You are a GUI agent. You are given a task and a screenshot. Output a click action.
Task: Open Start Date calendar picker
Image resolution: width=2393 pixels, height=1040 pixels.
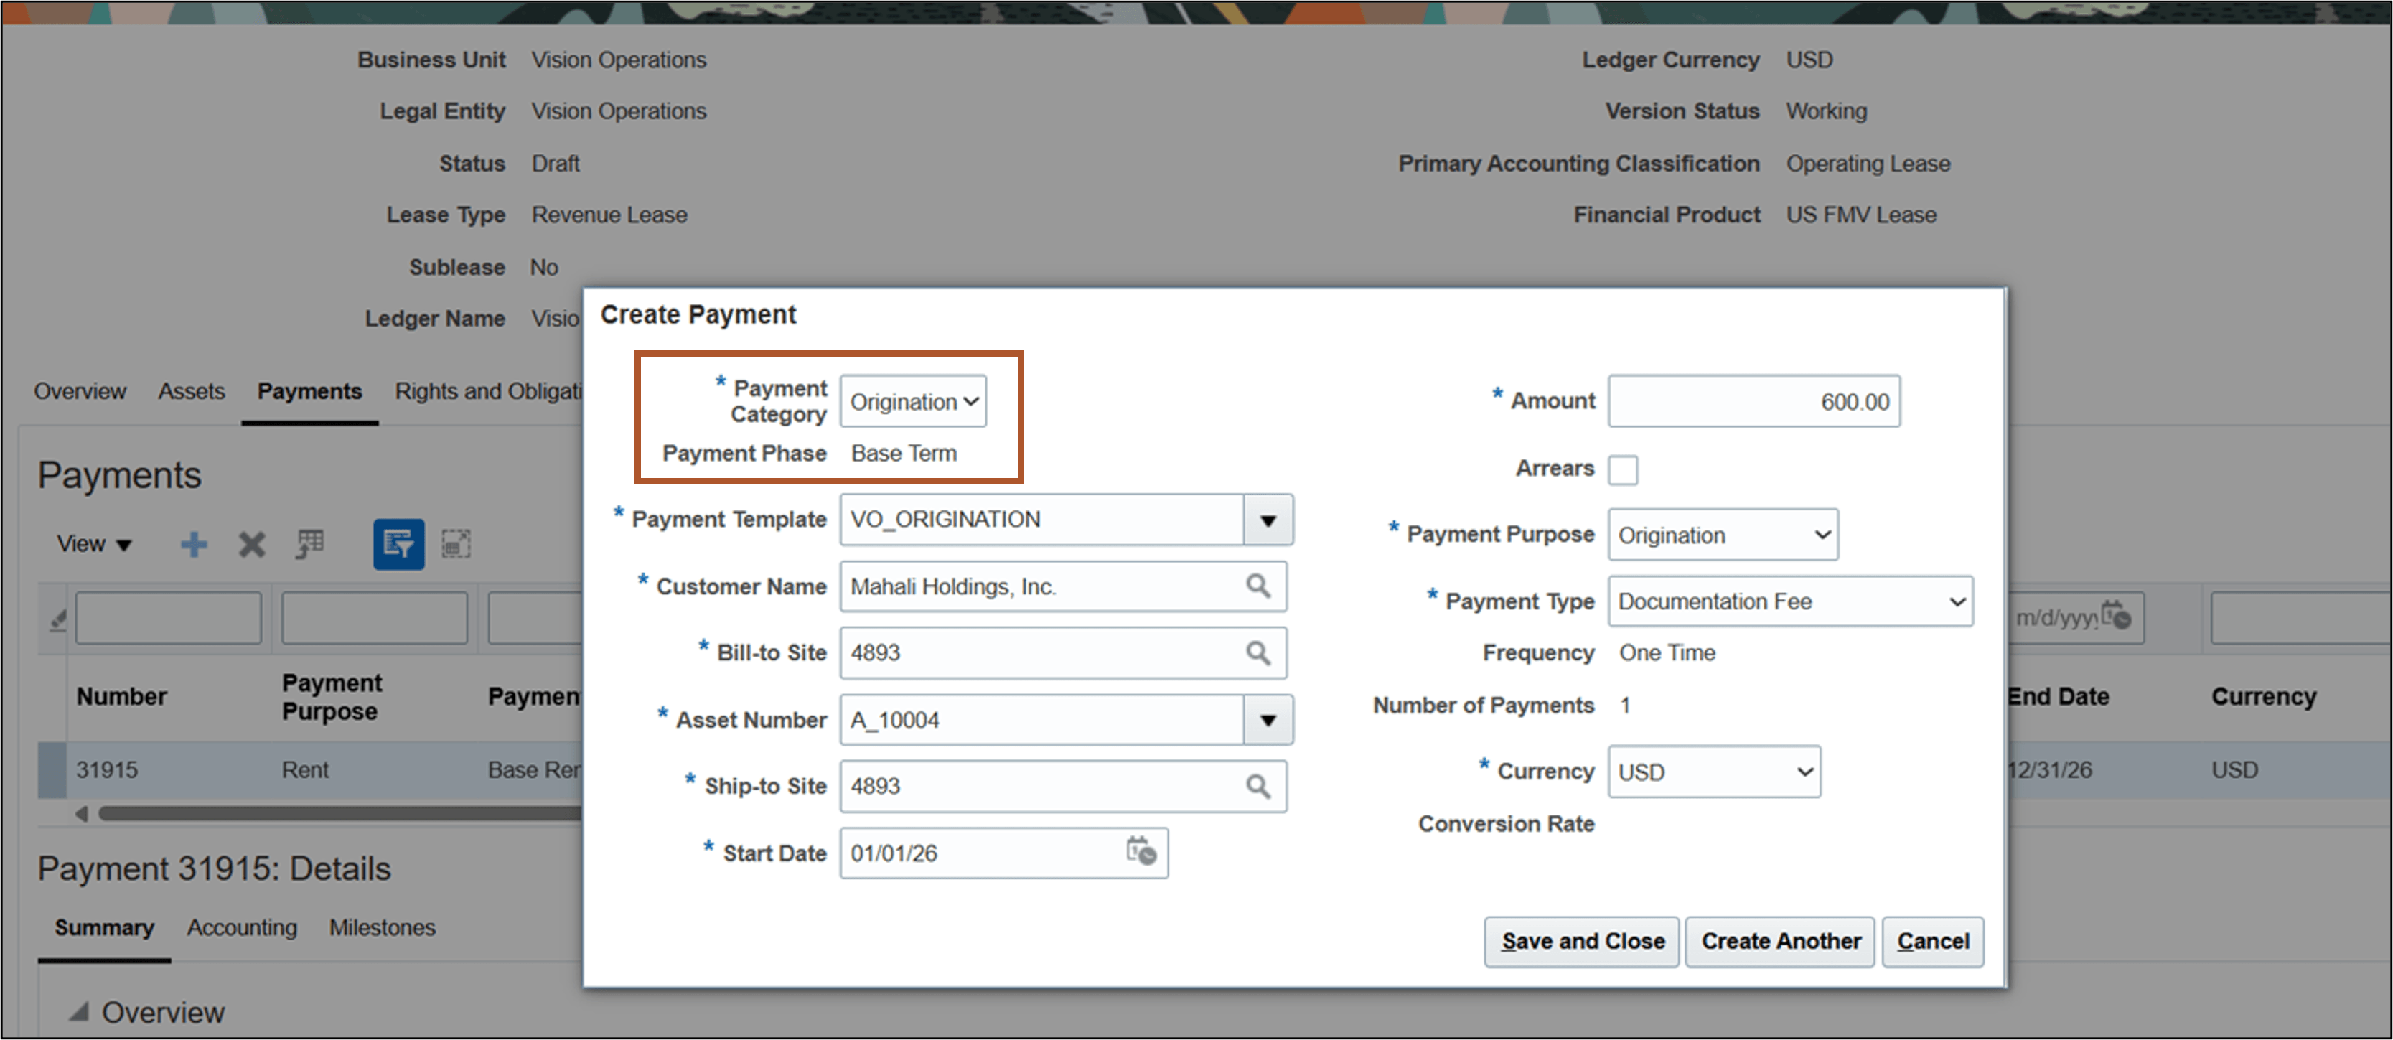[x=1141, y=851]
